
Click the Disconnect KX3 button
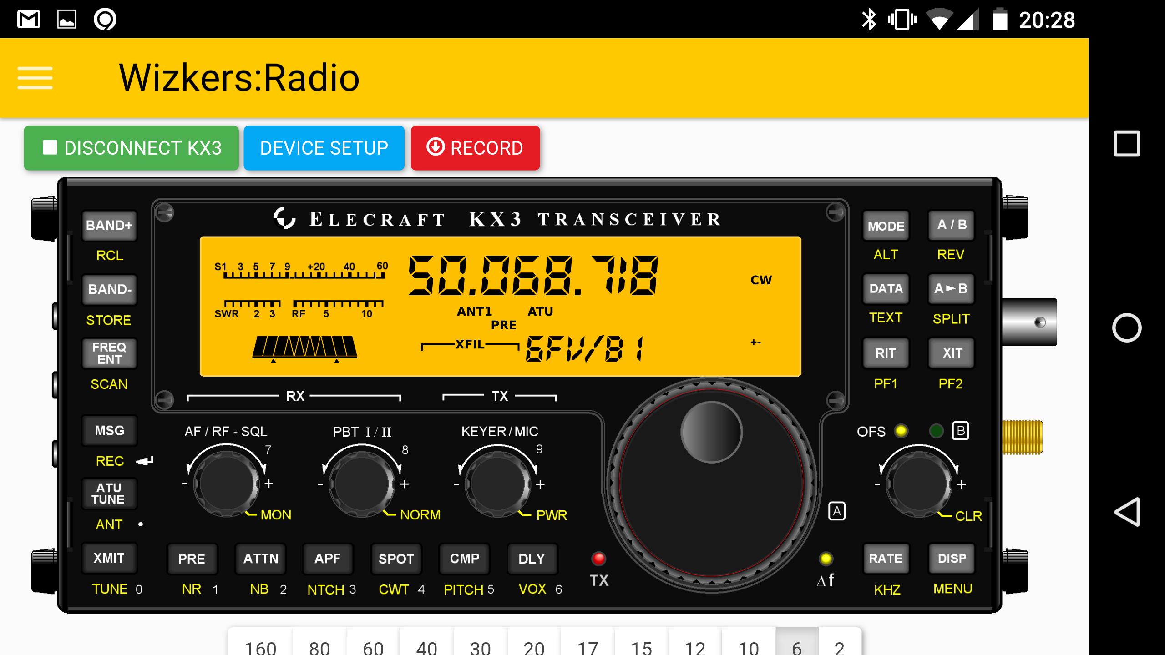[131, 148]
